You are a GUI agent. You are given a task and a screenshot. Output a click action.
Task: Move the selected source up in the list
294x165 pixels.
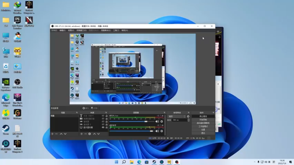(x=94, y=134)
